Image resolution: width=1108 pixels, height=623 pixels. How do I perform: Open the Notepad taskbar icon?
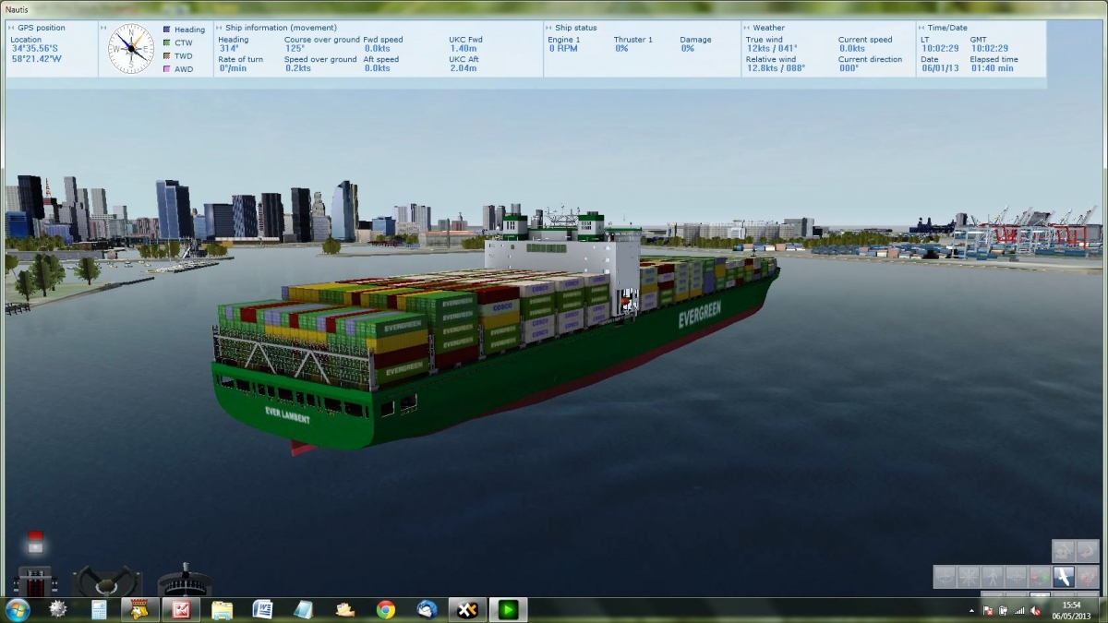pyautogui.click(x=303, y=609)
